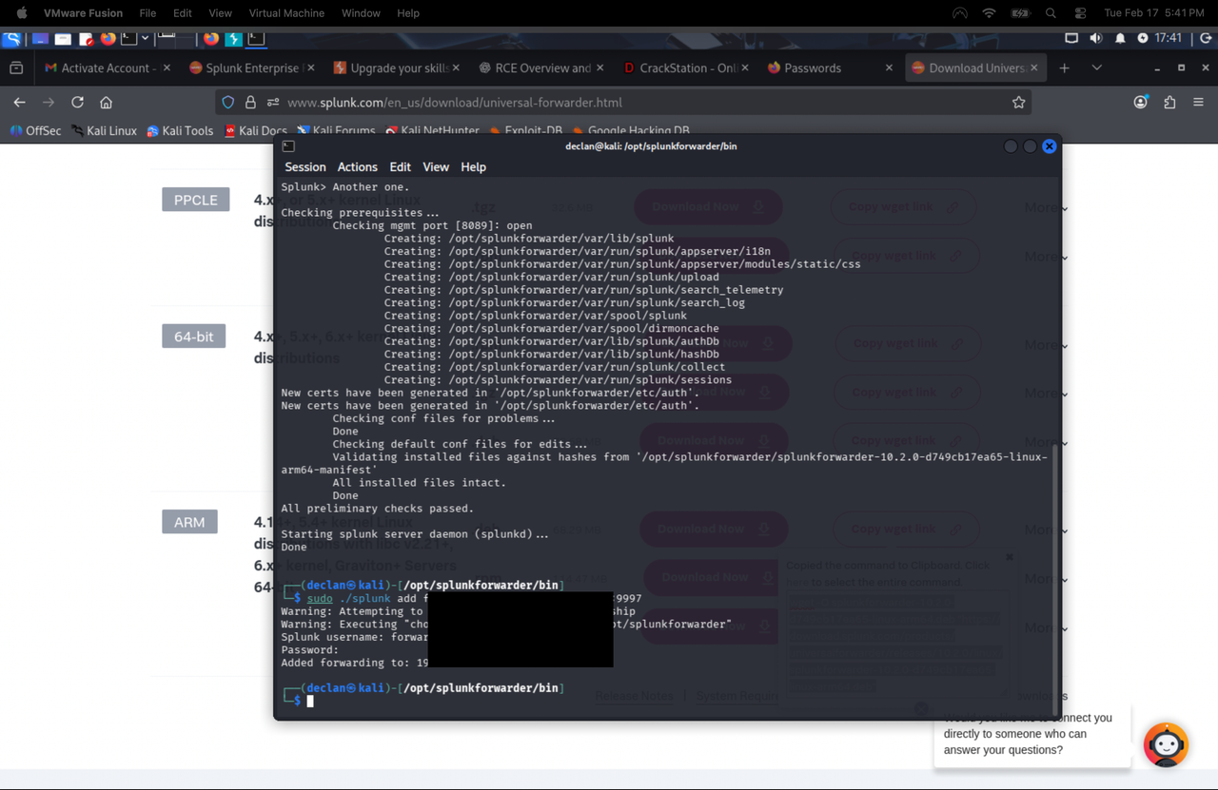Screen dimensions: 1218x790
Task: Click the display icon in Kali system tray
Action: pos(1071,39)
